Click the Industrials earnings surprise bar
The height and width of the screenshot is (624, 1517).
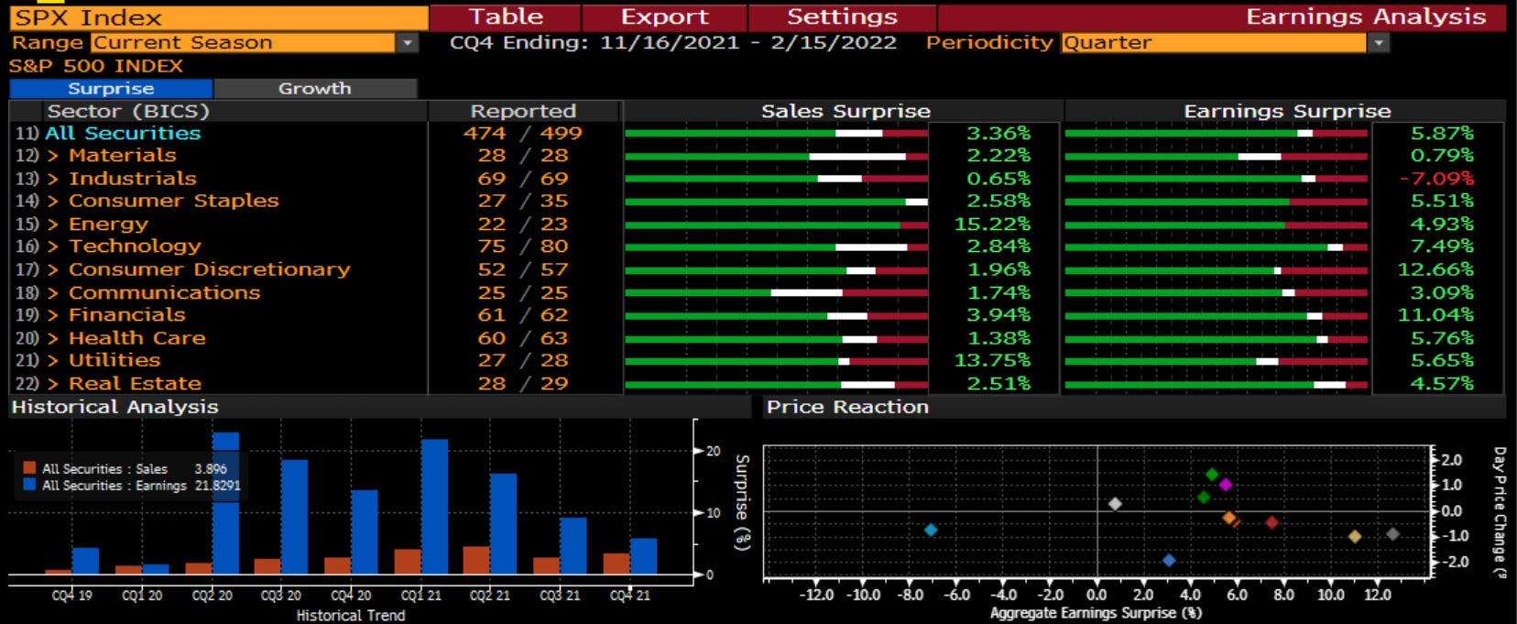tap(1217, 179)
